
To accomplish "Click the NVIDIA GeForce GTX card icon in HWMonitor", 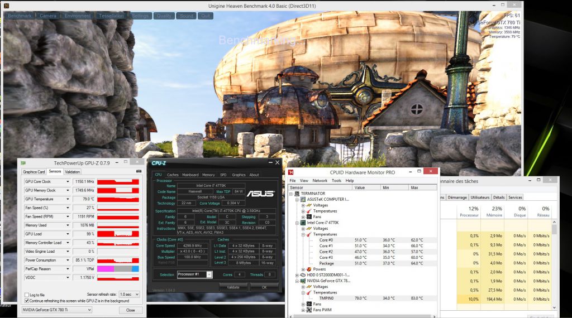I will click(x=303, y=281).
